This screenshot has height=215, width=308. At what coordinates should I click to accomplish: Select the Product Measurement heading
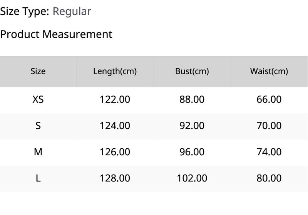click(x=56, y=34)
